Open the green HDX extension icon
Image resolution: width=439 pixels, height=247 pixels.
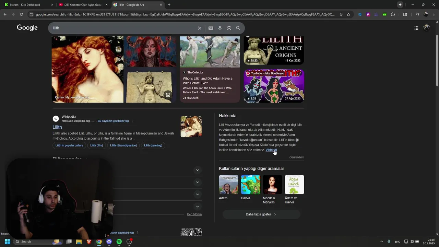coord(384,14)
